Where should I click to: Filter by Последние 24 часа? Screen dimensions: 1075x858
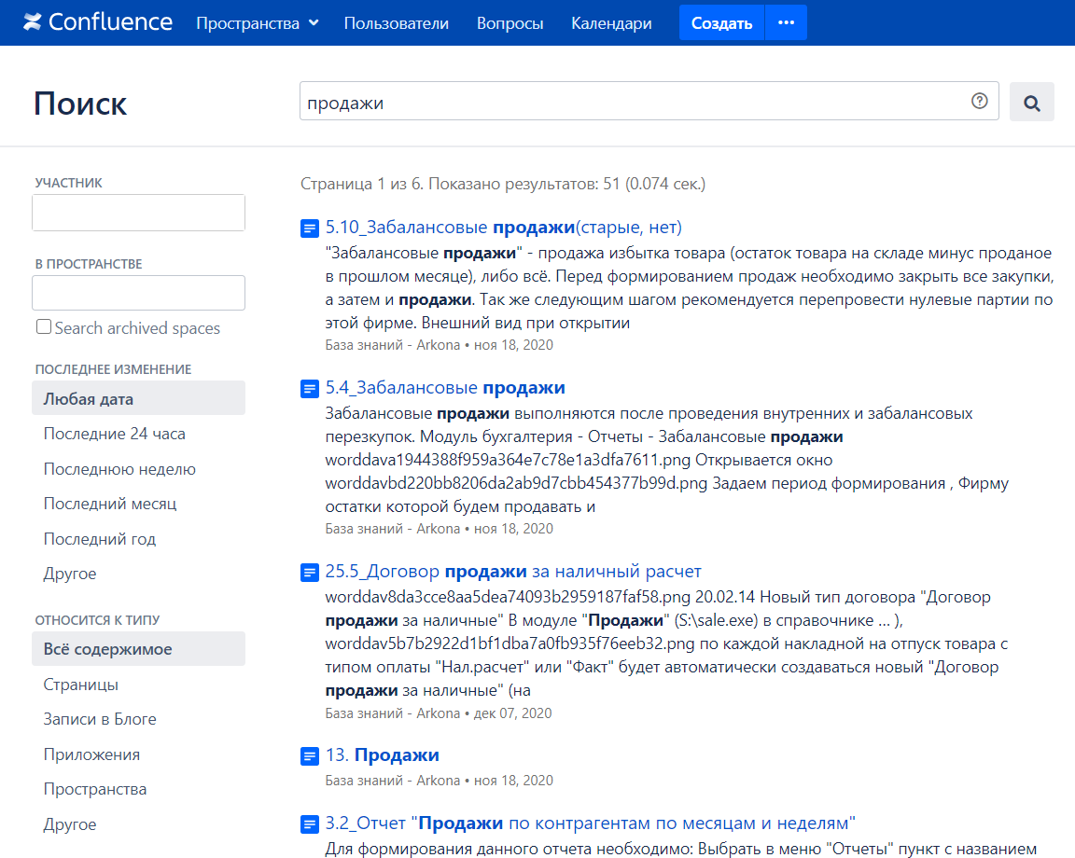115,433
